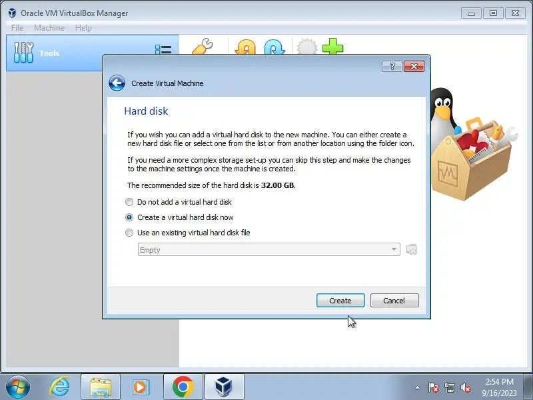
Task: Show hidden system tray icons
Action: [418, 387]
